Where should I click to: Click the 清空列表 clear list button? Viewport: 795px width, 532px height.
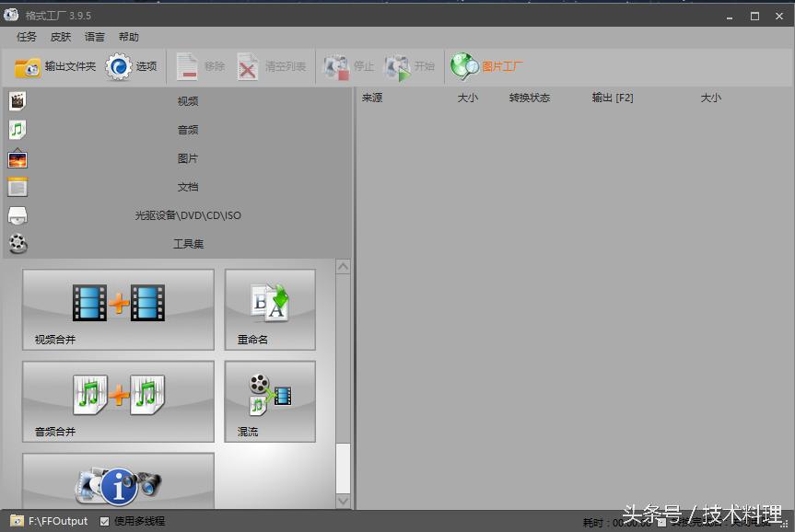[272, 67]
